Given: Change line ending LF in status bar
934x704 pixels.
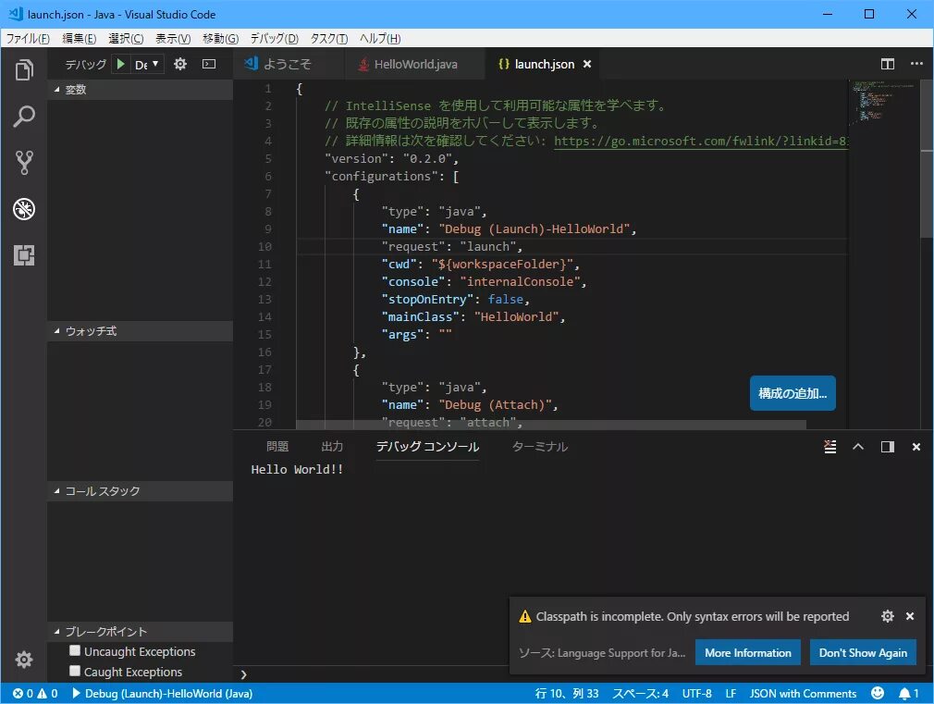Looking at the screenshot, I should [731, 693].
